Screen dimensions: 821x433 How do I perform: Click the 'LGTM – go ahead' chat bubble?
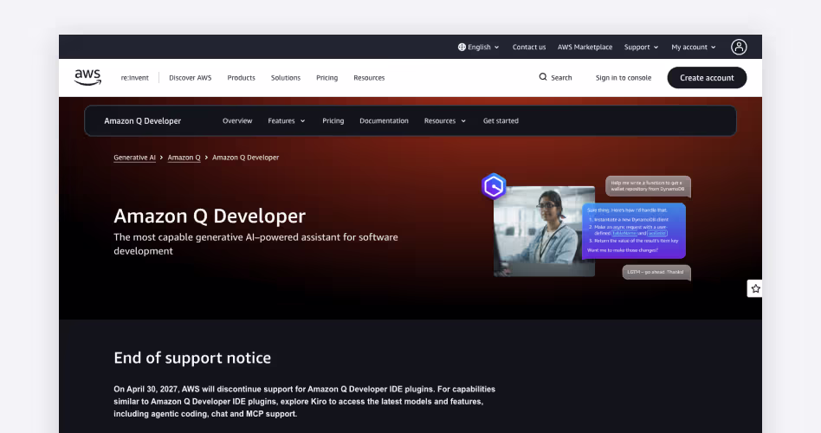(x=656, y=272)
